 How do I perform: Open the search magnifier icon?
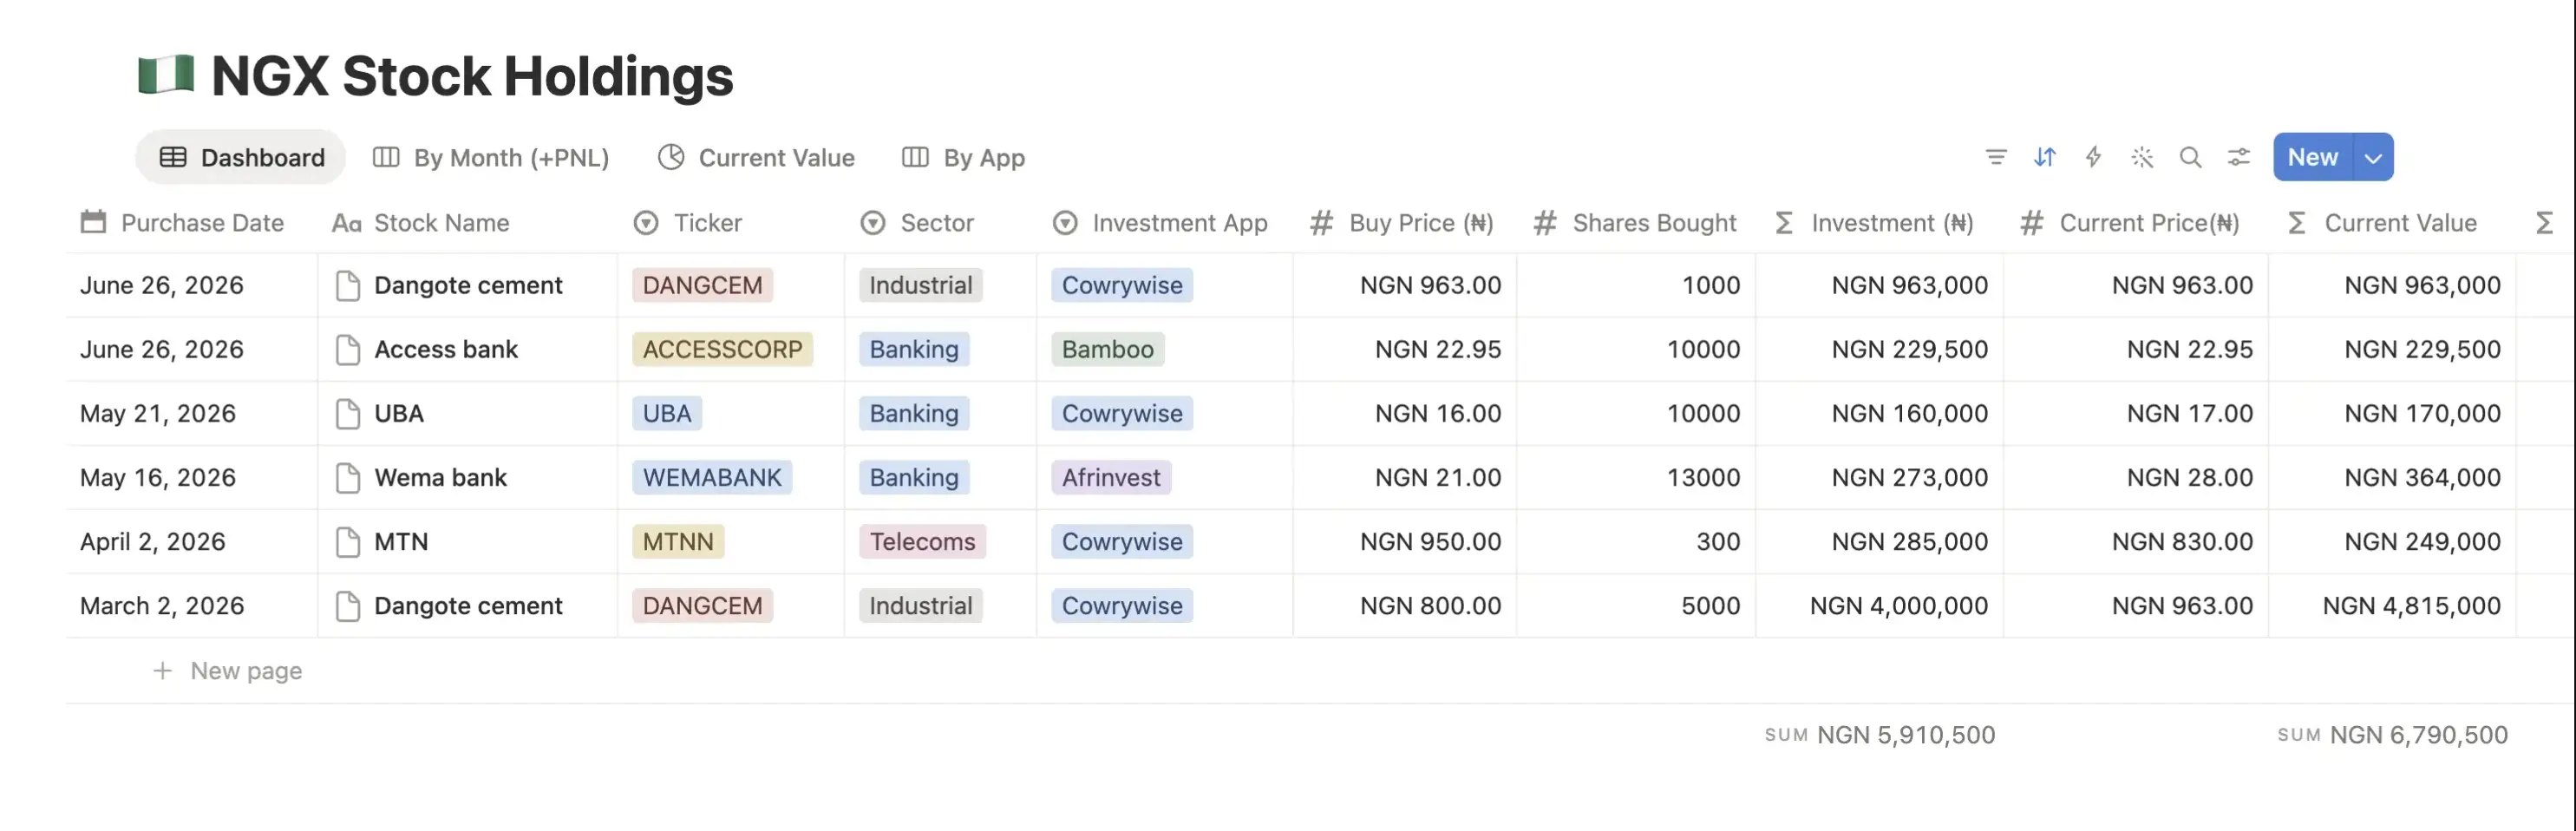[x=2190, y=157]
